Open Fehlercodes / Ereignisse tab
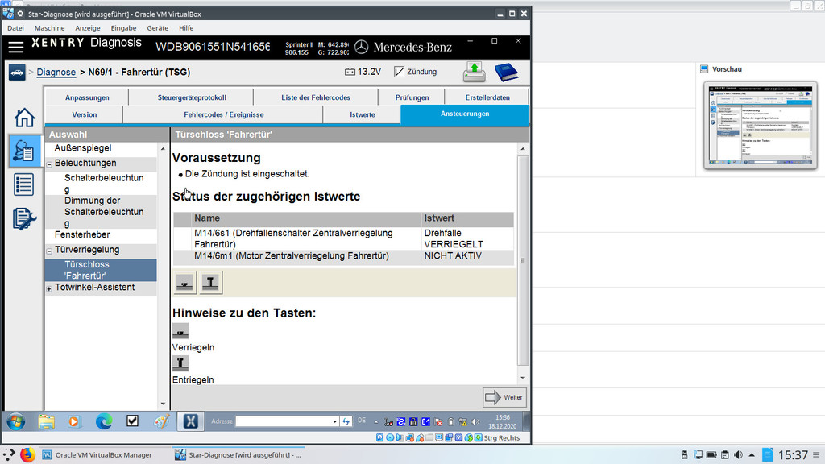The width and height of the screenshot is (825, 464). [x=224, y=114]
